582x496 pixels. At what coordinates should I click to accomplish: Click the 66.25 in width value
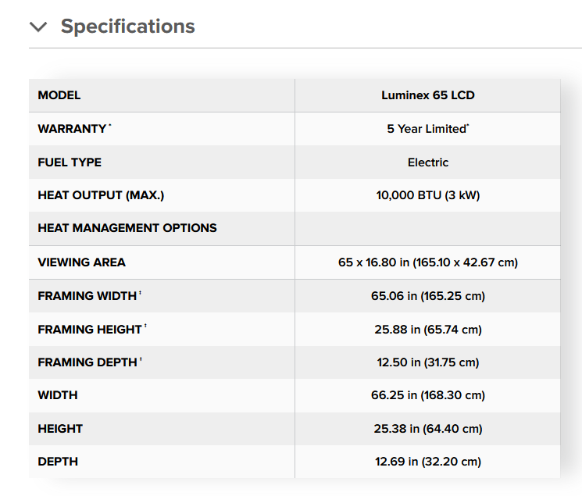click(x=427, y=395)
